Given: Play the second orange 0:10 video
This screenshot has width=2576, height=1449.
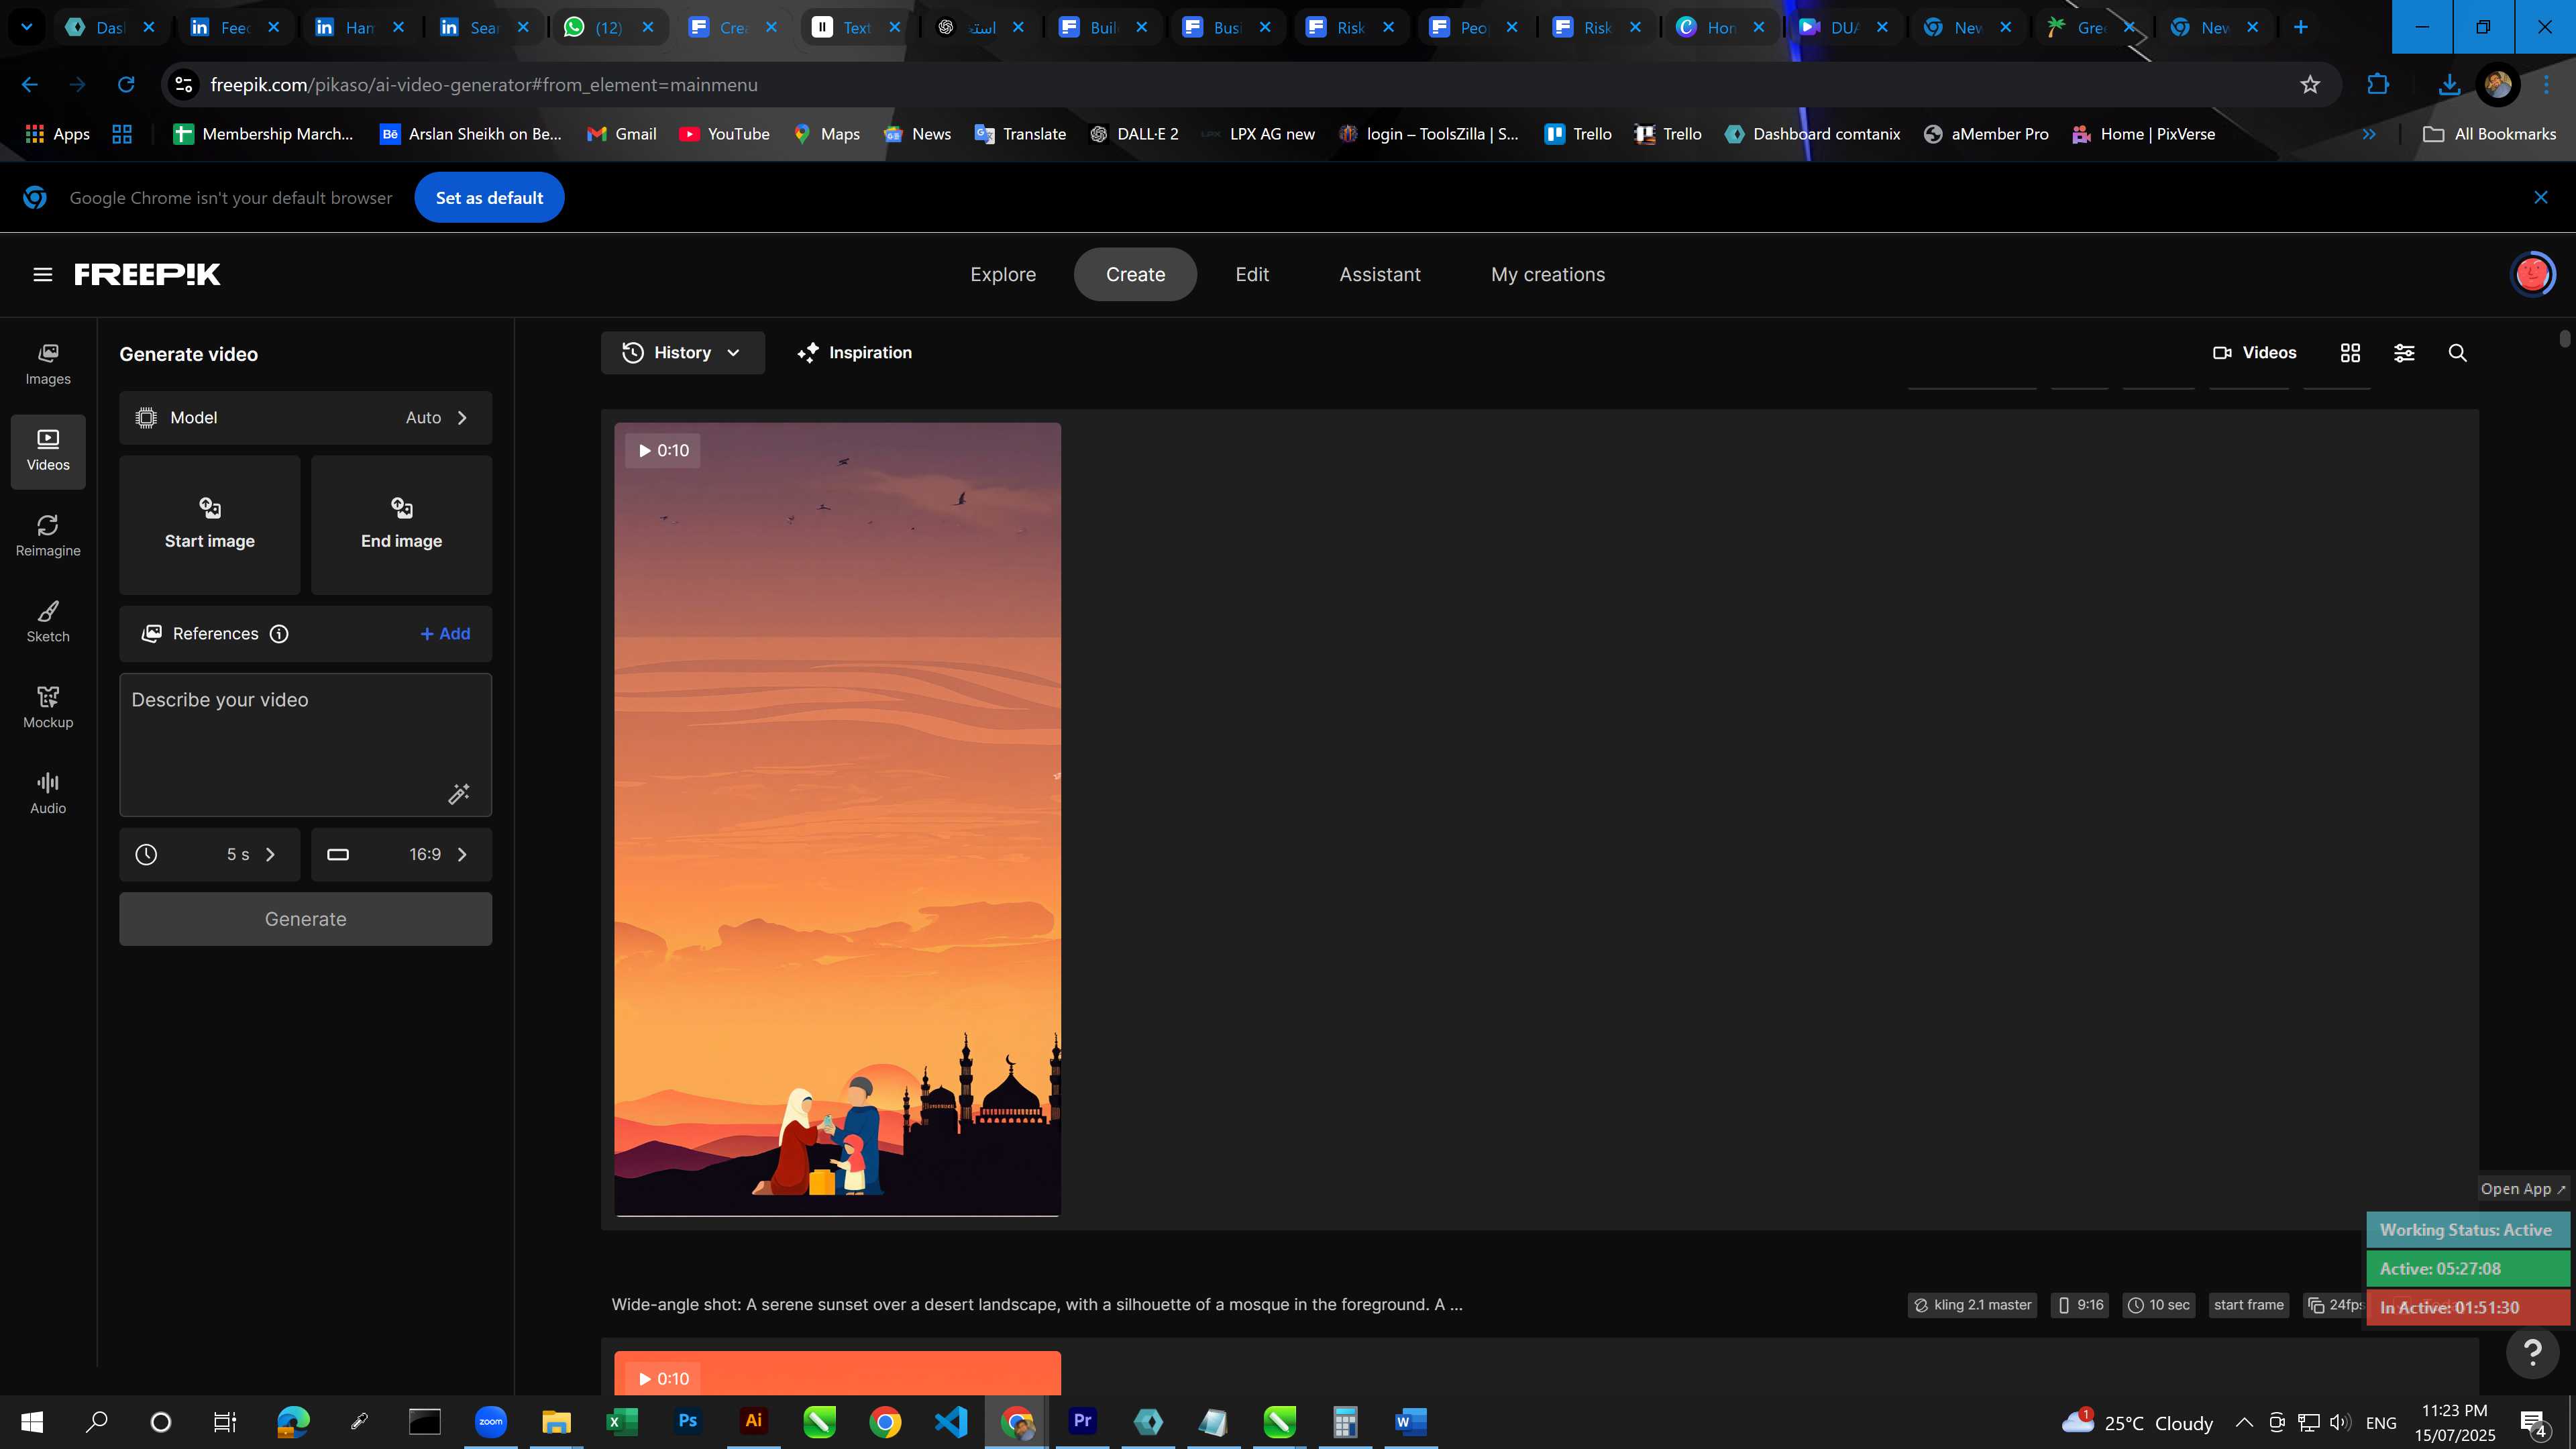Looking at the screenshot, I should pyautogui.click(x=837, y=1373).
